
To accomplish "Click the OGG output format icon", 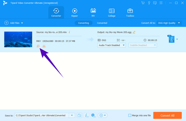I will (171, 39).
